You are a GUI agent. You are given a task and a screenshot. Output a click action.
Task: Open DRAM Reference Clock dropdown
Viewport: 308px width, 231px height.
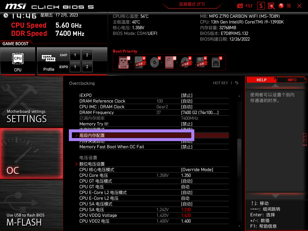[186, 101]
